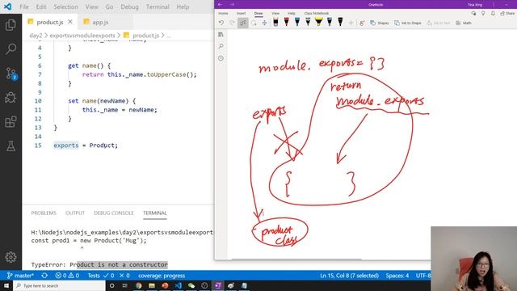Click the Ink to Shape button

coord(408,23)
